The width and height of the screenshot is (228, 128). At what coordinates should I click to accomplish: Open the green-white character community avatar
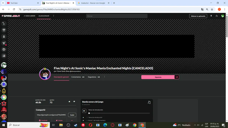(x=4, y=65)
